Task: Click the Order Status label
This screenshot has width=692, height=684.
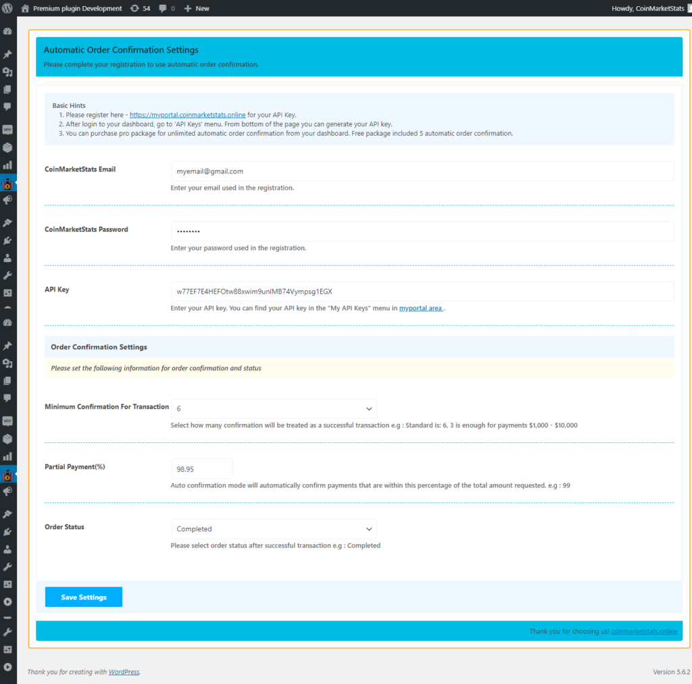Action: click(x=64, y=527)
